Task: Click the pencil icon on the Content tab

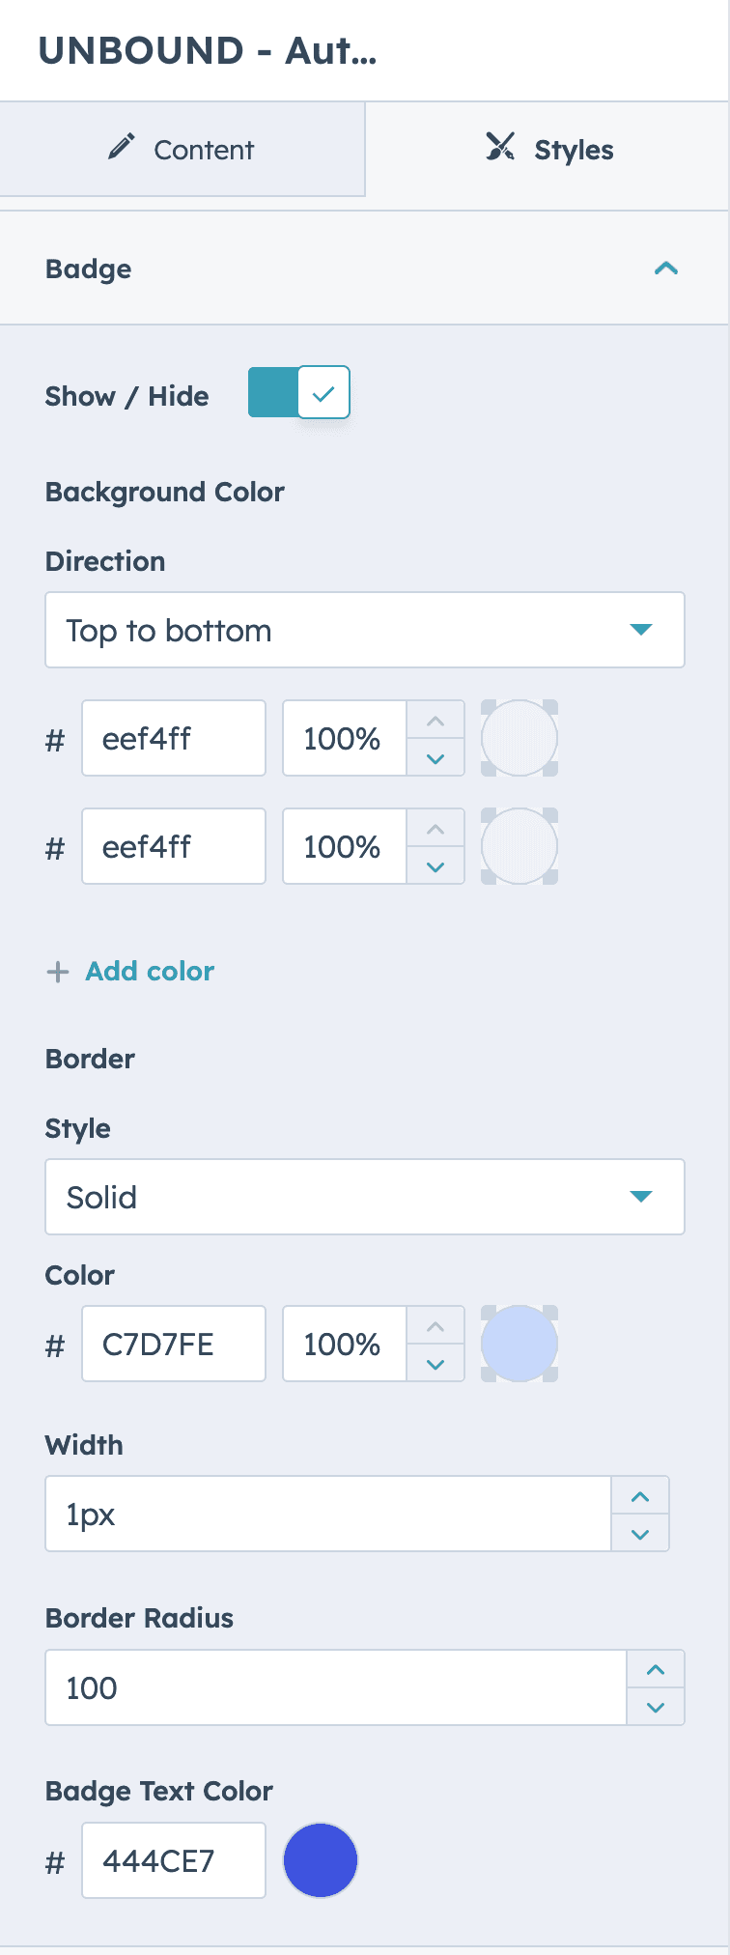Action: pyautogui.click(x=120, y=149)
